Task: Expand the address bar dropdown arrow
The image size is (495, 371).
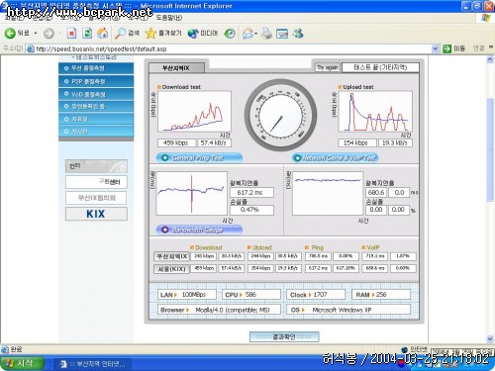Action: [x=436, y=48]
